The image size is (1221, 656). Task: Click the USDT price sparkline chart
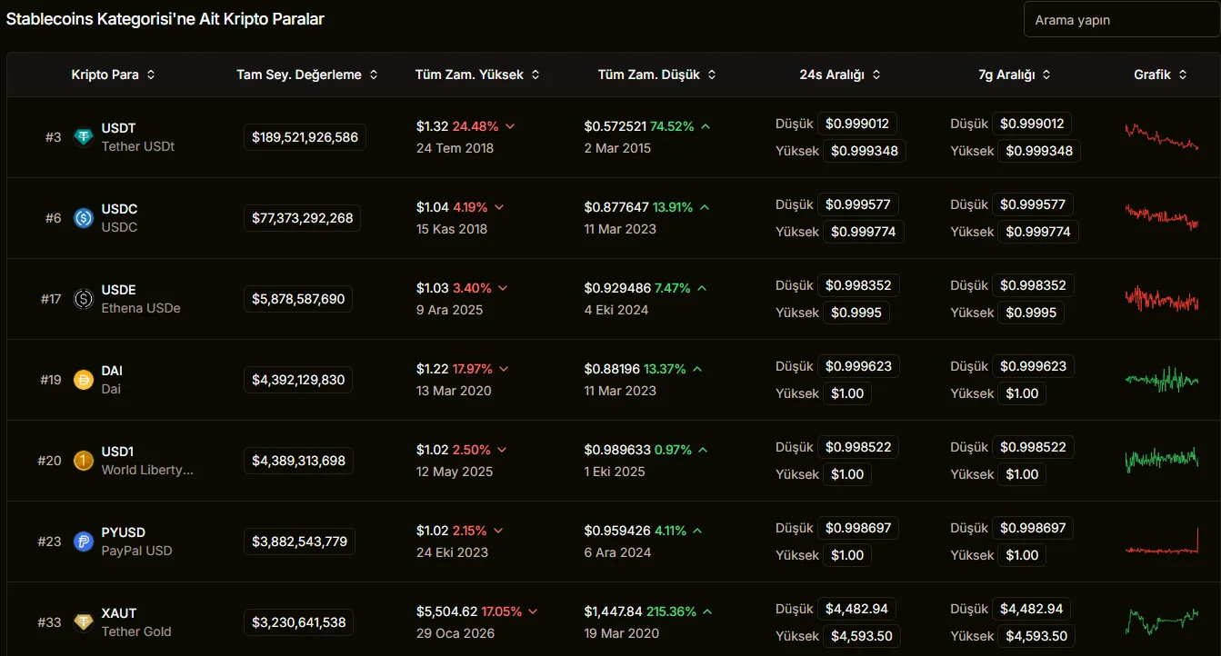1161,136
